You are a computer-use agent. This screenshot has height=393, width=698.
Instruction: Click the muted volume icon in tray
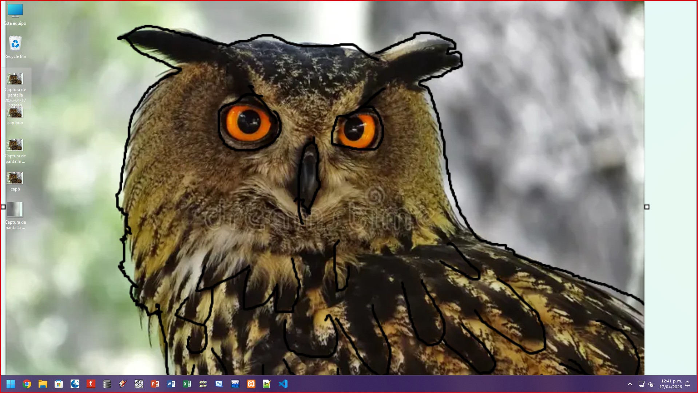pyautogui.click(x=651, y=384)
